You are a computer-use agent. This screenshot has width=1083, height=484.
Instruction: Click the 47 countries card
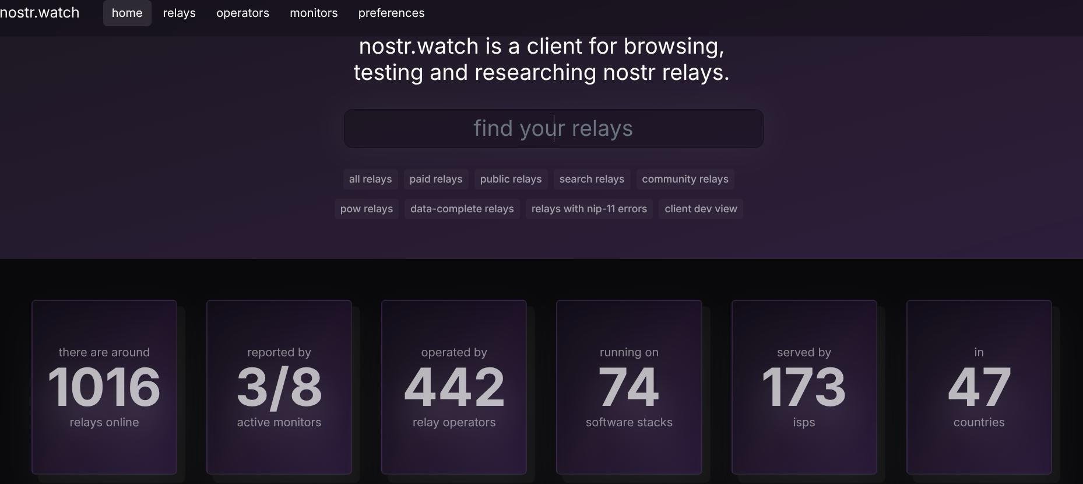979,387
